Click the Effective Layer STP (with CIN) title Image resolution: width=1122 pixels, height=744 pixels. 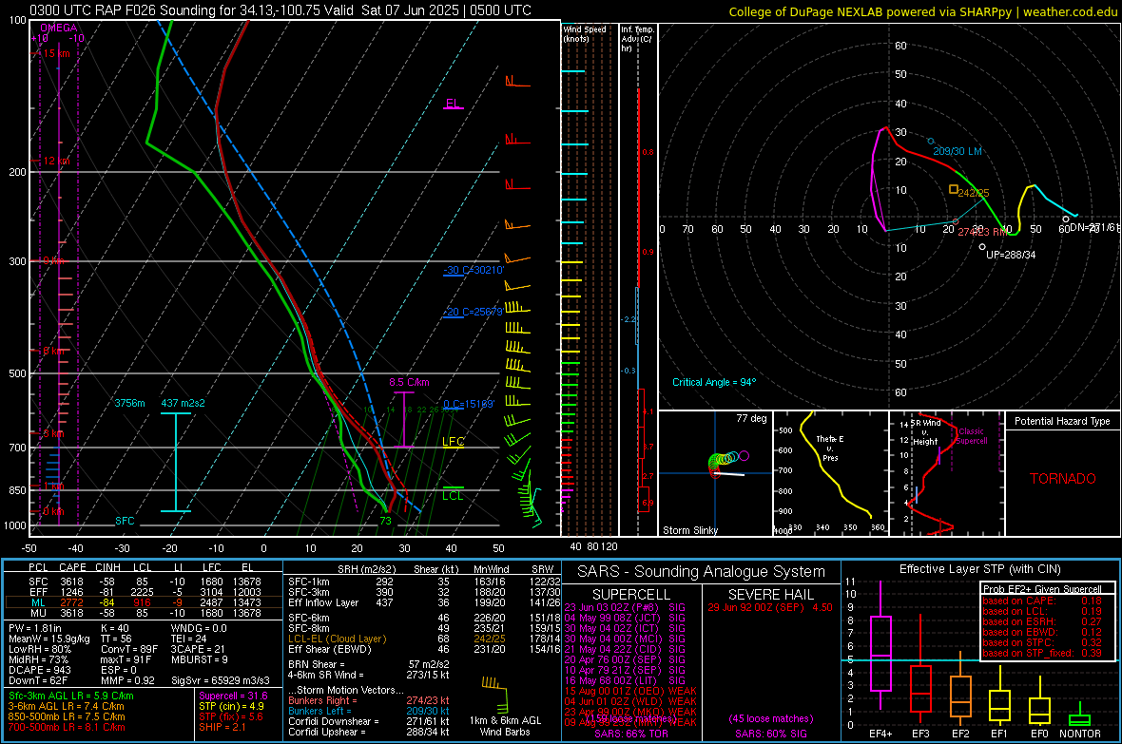tap(979, 569)
